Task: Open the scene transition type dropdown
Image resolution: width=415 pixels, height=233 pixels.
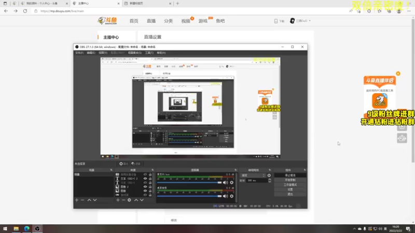Action: click(253, 176)
